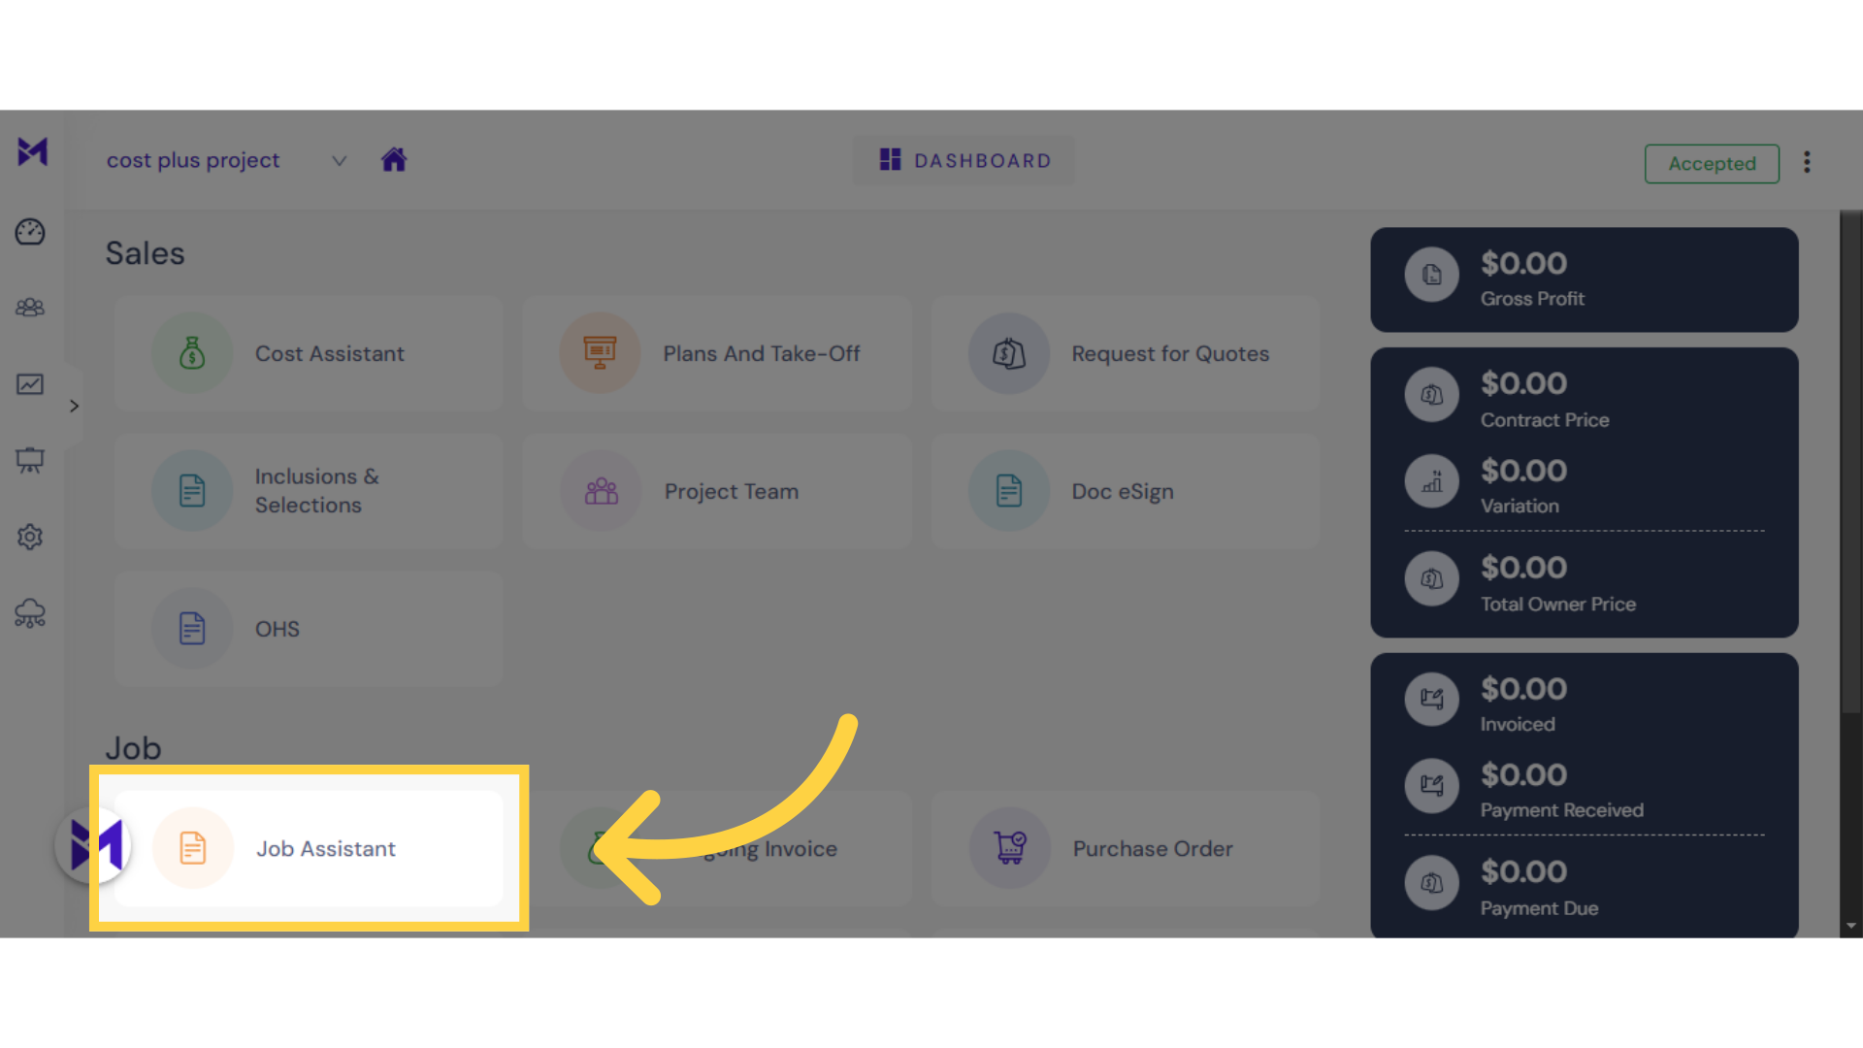
Task: Toggle the analytics sidebar icon
Action: tap(32, 384)
